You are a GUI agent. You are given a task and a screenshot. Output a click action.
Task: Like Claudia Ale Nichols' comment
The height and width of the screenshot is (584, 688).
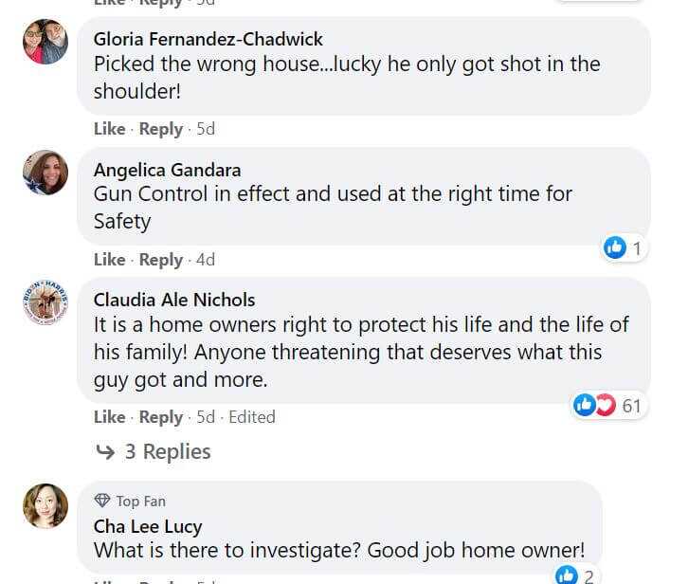click(x=109, y=417)
